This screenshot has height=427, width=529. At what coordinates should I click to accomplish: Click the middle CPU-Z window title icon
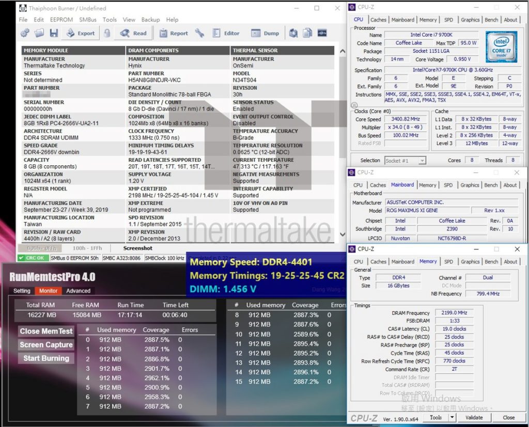click(x=351, y=172)
